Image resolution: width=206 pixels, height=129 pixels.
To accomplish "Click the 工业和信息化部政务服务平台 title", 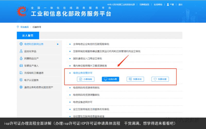I will [x=71, y=14].
